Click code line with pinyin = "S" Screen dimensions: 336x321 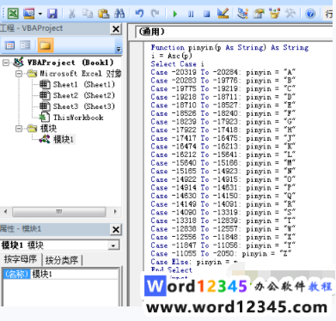(223, 213)
